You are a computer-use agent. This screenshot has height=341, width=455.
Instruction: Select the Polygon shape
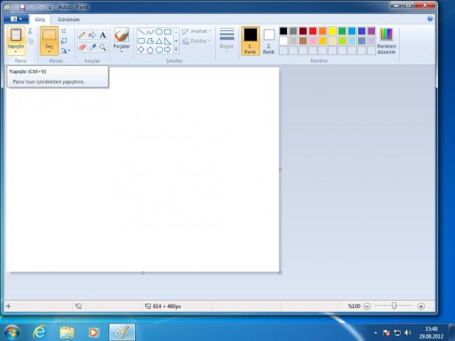[x=150, y=41]
